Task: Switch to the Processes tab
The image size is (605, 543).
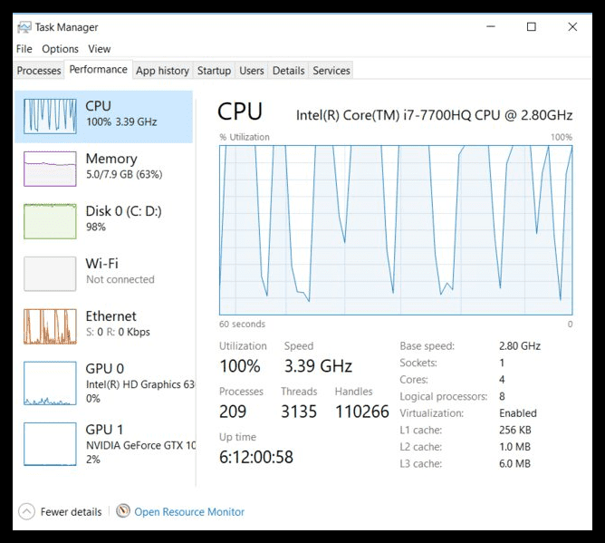Action: click(x=39, y=71)
